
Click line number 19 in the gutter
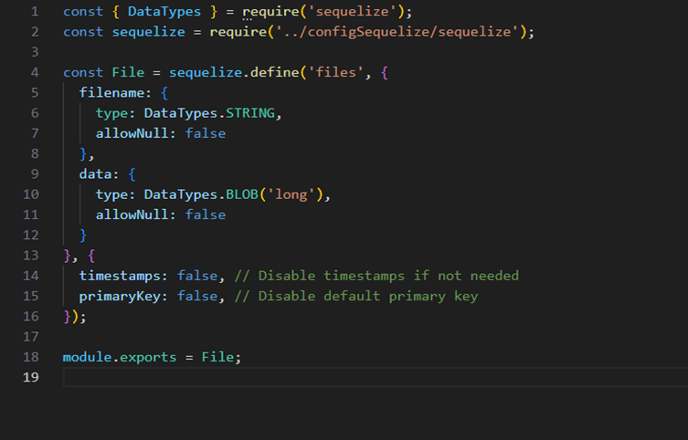[31, 377]
